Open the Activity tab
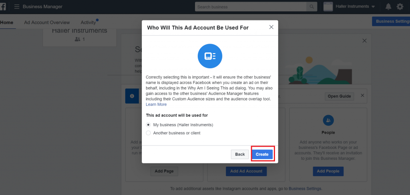 click(x=88, y=22)
